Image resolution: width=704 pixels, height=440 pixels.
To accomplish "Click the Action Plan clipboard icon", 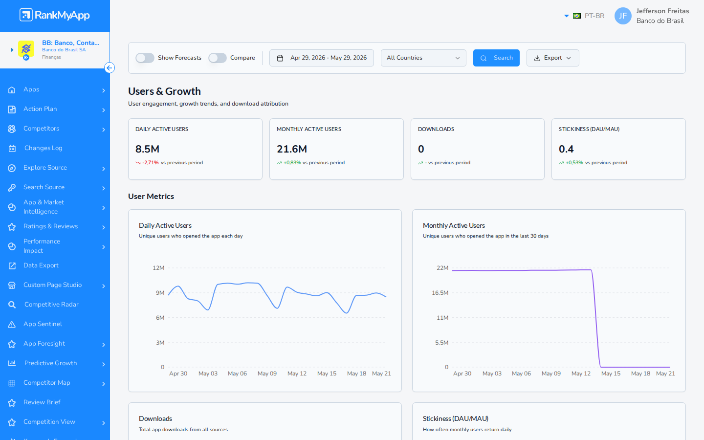I will (x=12, y=109).
